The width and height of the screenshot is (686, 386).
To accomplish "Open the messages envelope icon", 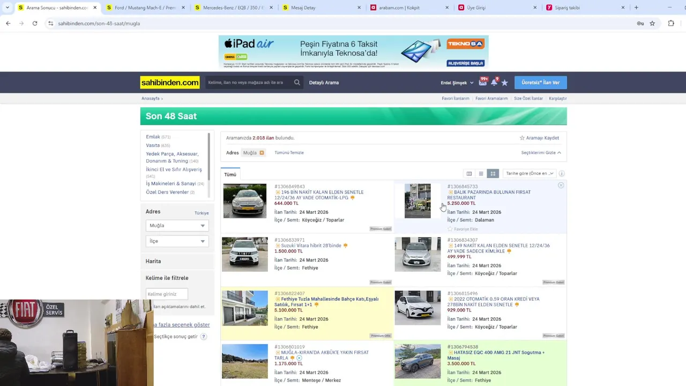I will tap(482, 83).
